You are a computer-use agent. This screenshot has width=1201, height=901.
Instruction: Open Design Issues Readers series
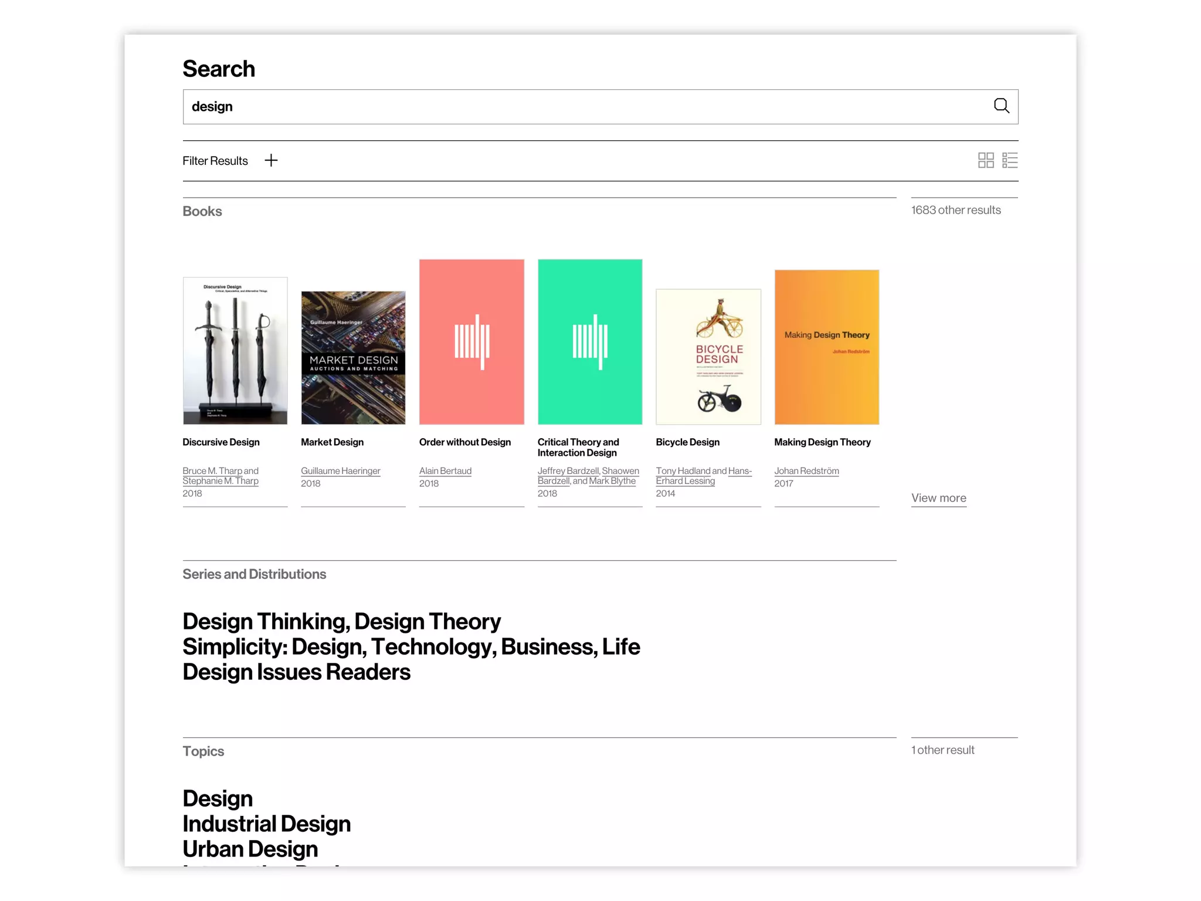(296, 672)
